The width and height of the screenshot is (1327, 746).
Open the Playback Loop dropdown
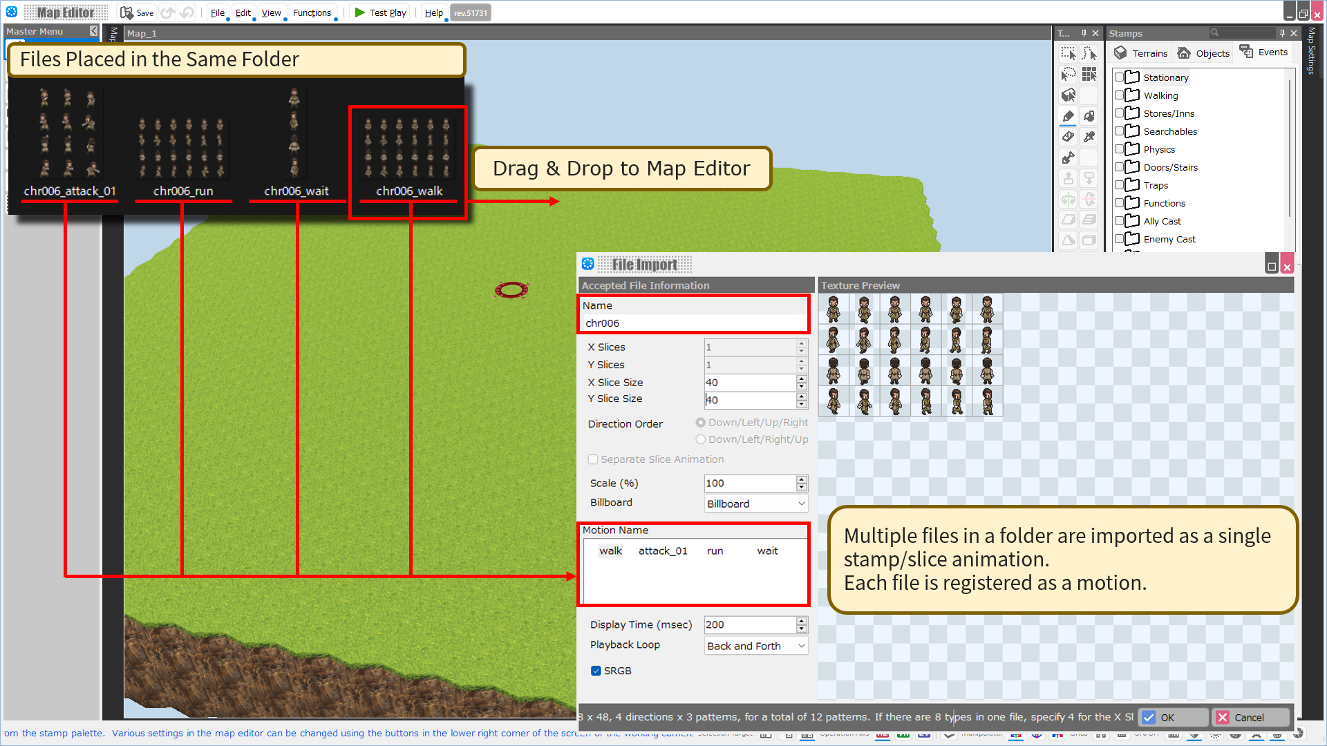[x=755, y=646]
